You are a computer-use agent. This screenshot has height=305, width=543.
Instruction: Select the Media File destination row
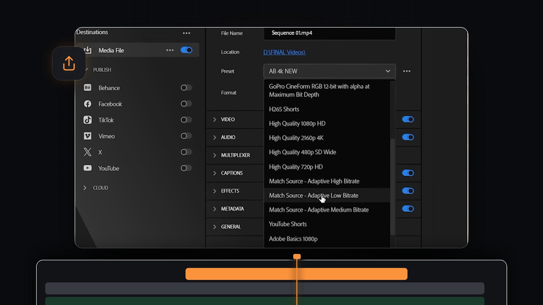point(138,50)
